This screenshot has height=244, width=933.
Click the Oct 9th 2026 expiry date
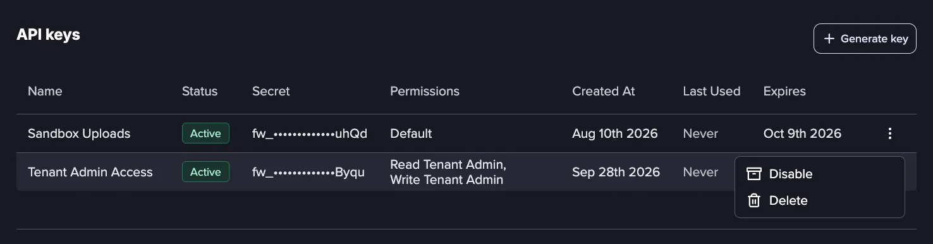pyautogui.click(x=802, y=133)
